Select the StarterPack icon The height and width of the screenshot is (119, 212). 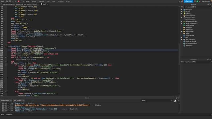point(184,29)
